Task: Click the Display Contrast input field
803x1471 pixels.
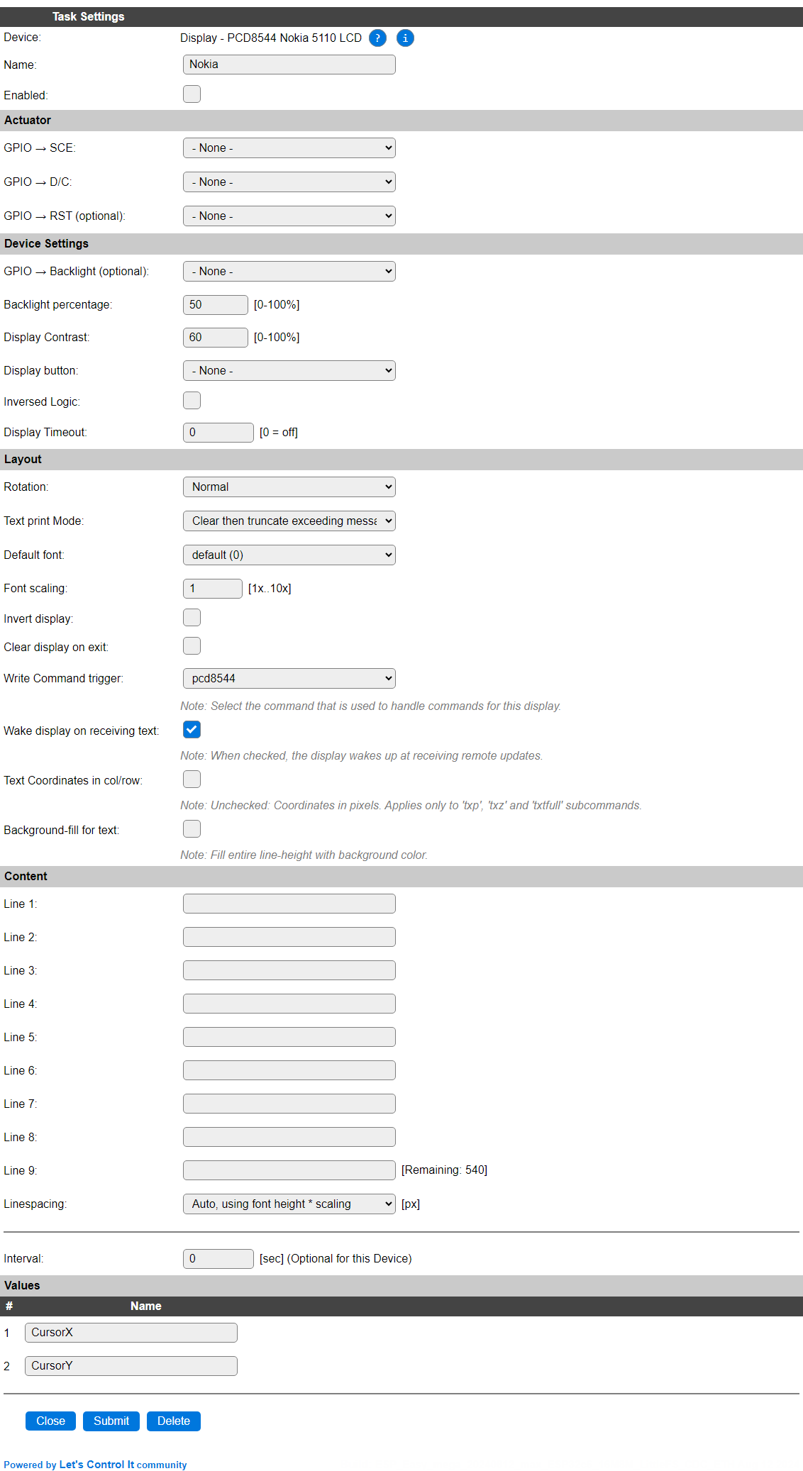Action: pos(216,338)
